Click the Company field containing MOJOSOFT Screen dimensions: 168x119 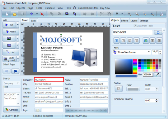(49, 80)
